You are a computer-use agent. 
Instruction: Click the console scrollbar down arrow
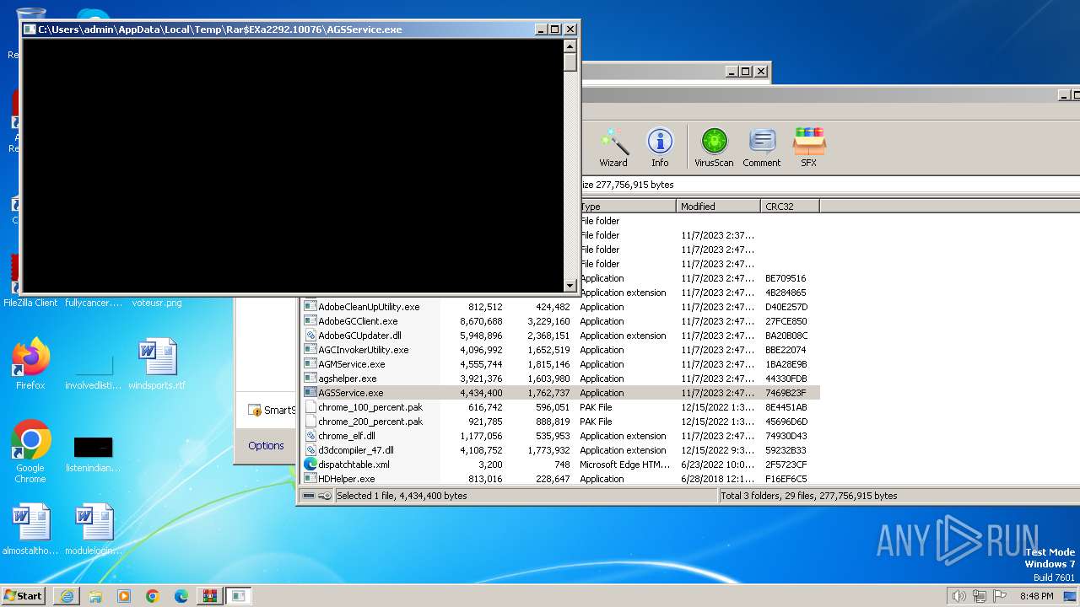tap(570, 286)
